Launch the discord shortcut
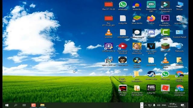 click(x=151, y=34)
